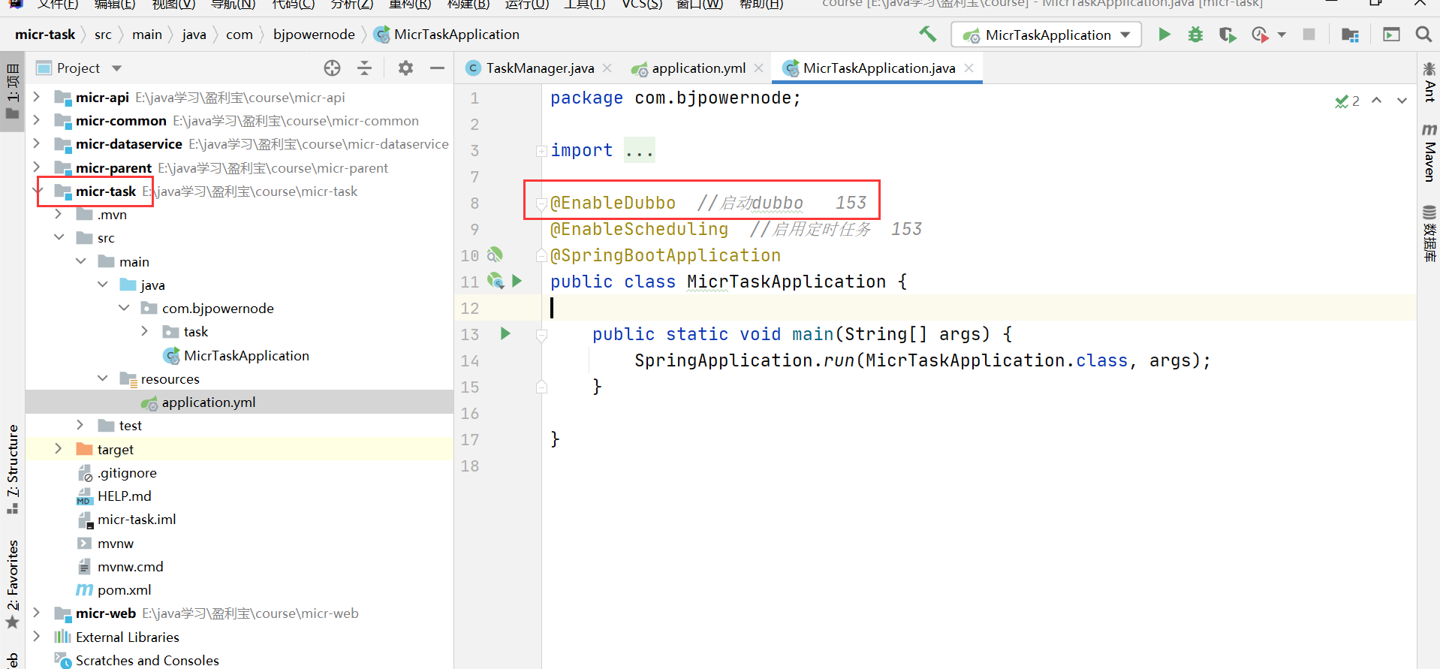Unfold the import statements on line 3
Viewport: 1440px width, 669px height.
[x=541, y=151]
